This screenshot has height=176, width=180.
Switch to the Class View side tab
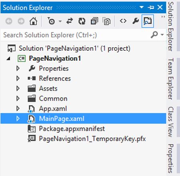click(x=171, y=122)
